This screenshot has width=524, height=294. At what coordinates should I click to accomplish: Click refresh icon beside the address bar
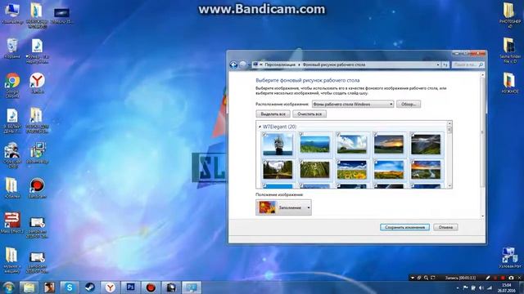[x=445, y=65]
